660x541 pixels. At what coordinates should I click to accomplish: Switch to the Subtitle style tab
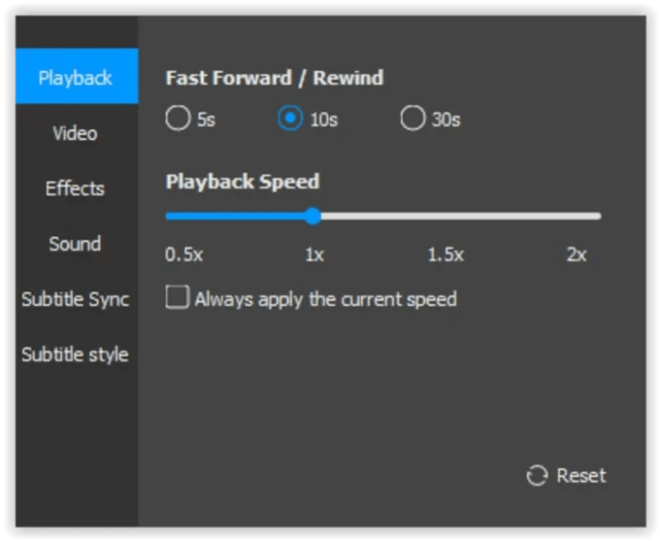pos(77,355)
